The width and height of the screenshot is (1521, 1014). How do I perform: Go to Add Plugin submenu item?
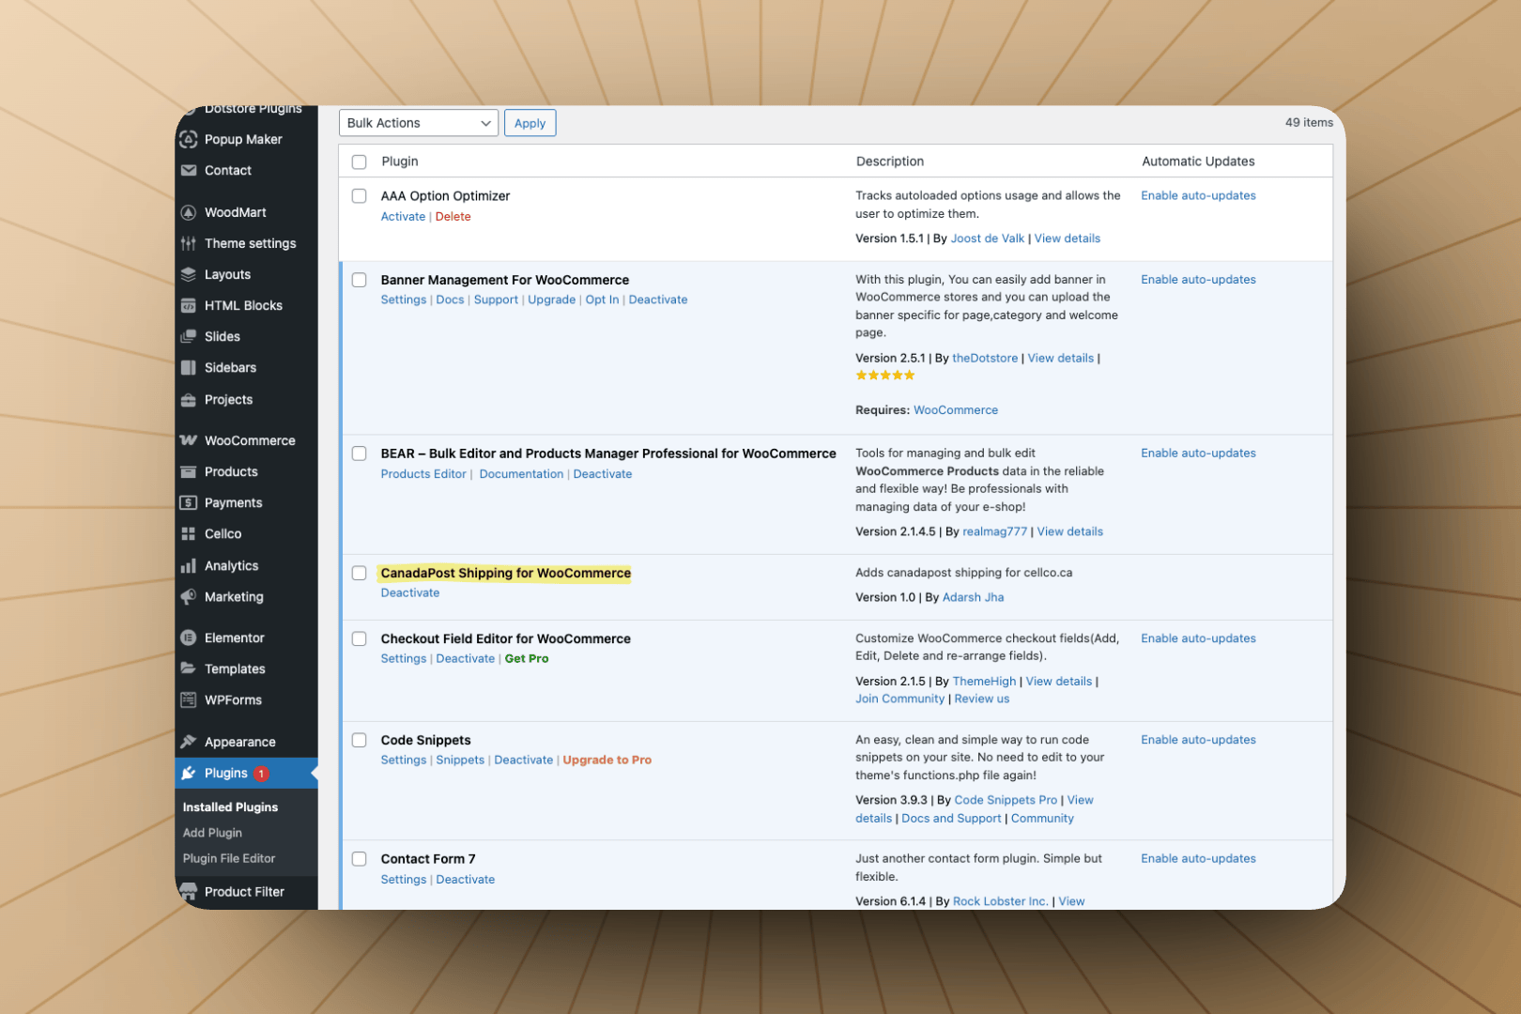pos(212,833)
